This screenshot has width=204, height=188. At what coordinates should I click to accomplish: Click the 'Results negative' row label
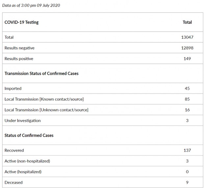point(19,48)
